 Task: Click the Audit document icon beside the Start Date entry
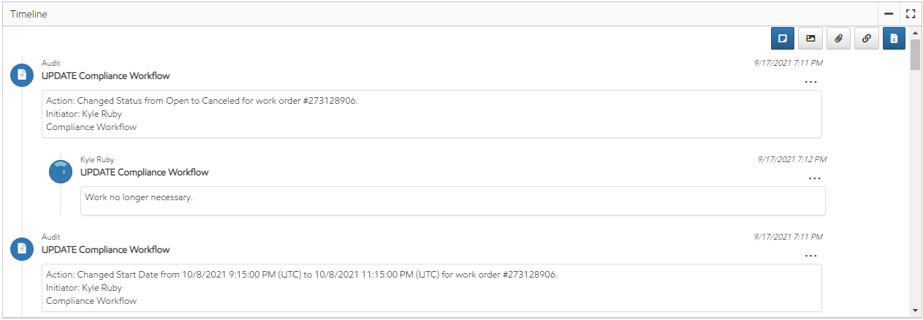point(22,249)
